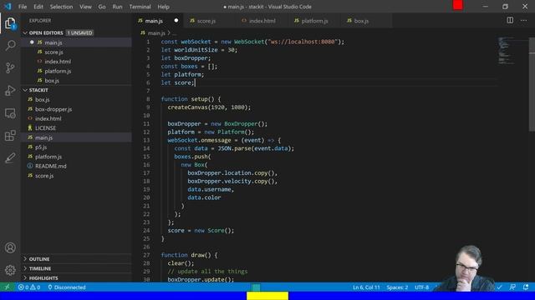This screenshot has height=300, width=535.
Task: Open the errors and warnings count
Action: pyautogui.click(x=29, y=287)
